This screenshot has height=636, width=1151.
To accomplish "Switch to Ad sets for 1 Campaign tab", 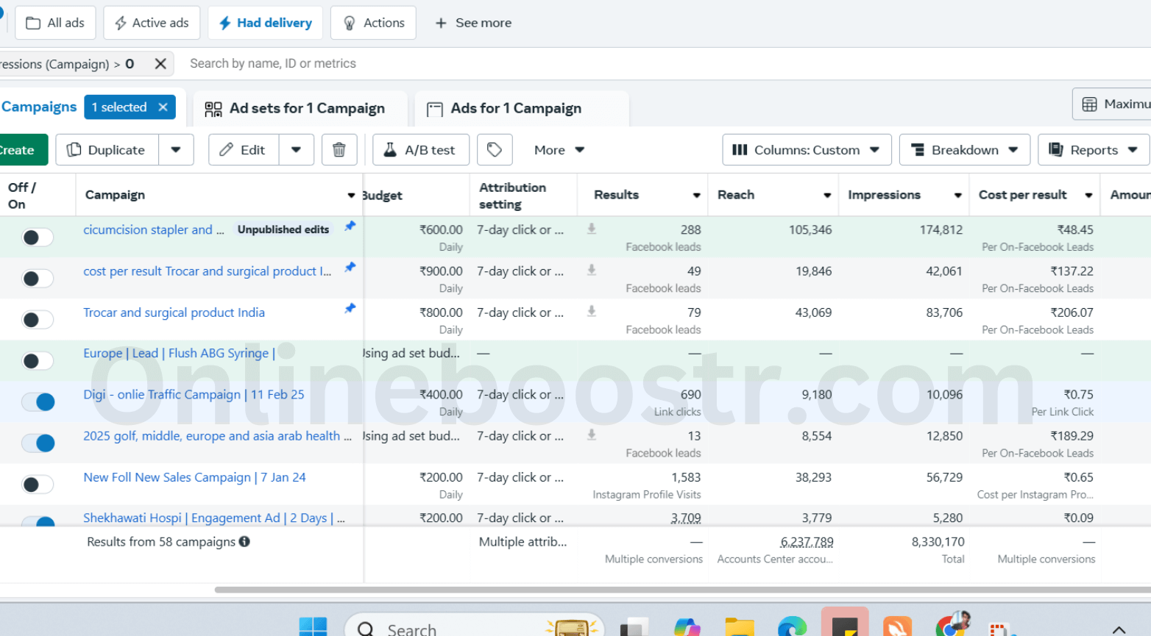I will coord(296,109).
